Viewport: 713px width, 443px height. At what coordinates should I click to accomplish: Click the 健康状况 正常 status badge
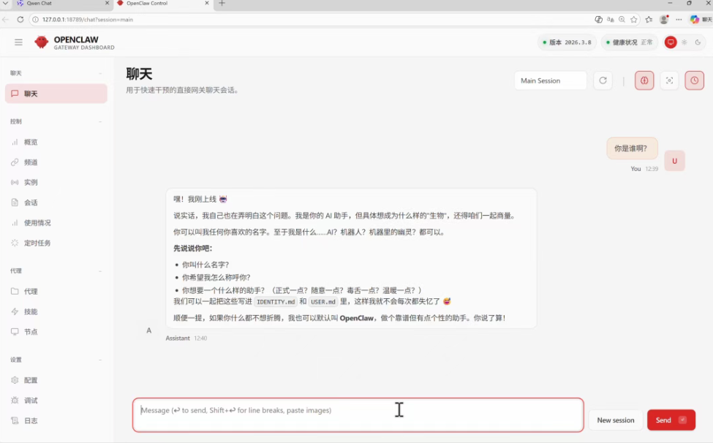(630, 42)
